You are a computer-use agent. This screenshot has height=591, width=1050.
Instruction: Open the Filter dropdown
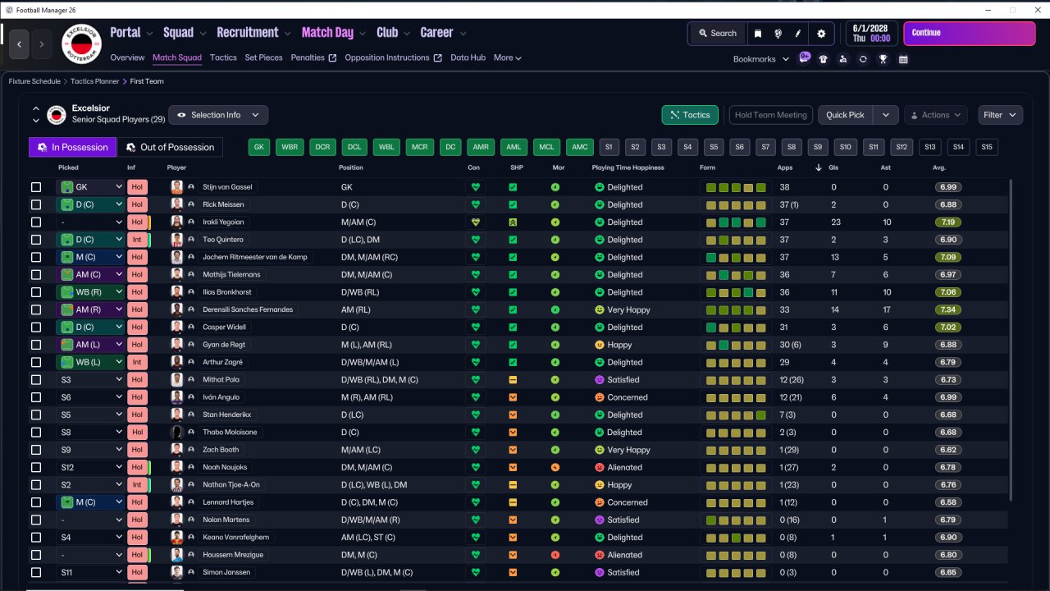(x=1000, y=115)
